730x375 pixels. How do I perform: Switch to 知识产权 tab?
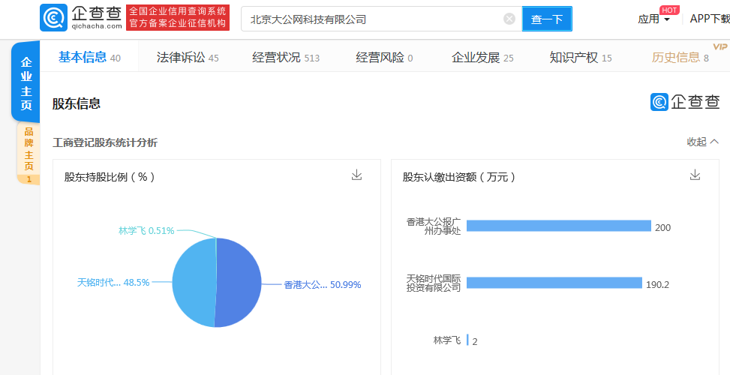click(x=581, y=58)
